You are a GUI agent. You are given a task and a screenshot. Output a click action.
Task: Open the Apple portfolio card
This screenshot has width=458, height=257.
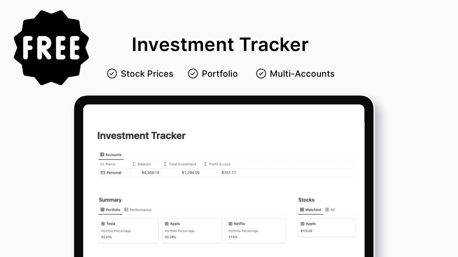192,231
